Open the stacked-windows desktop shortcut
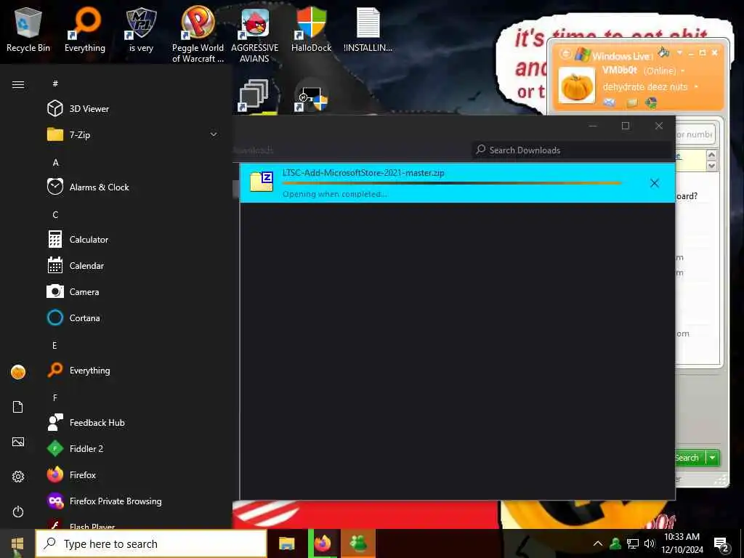 (254, 95)
